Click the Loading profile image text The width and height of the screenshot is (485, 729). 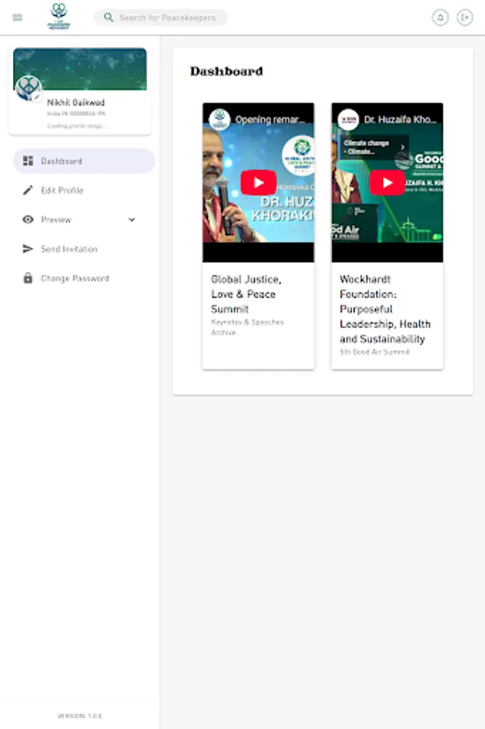click(x=77, y=126)
